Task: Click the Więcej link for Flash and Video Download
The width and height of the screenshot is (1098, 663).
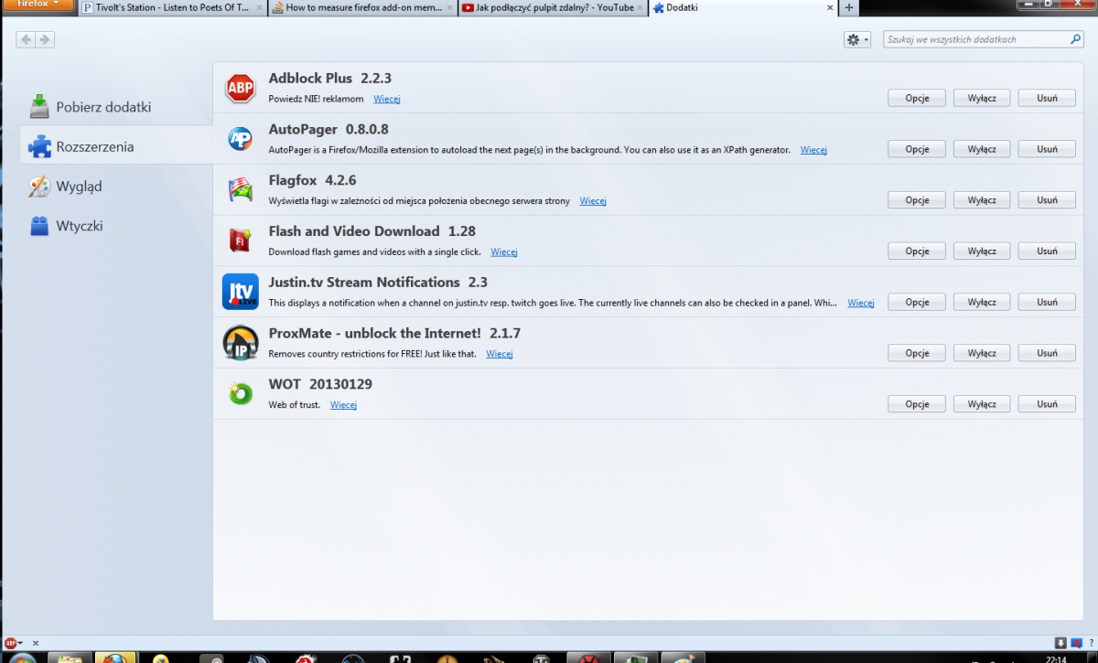Action: 504,252
